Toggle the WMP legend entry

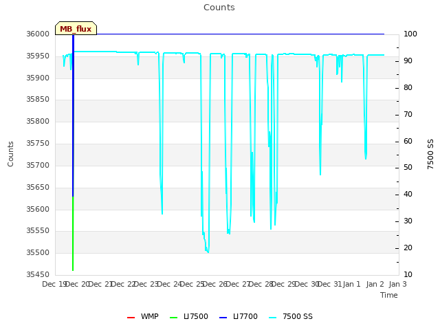click(143, 316)
